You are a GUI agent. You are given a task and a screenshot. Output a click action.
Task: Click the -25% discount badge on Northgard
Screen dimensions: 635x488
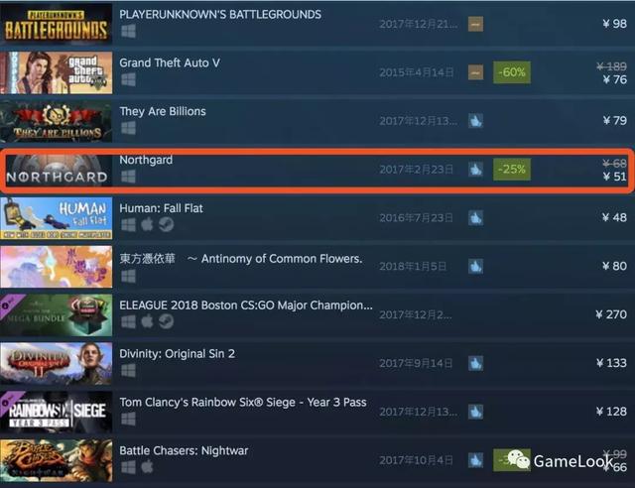coord(512,169)
